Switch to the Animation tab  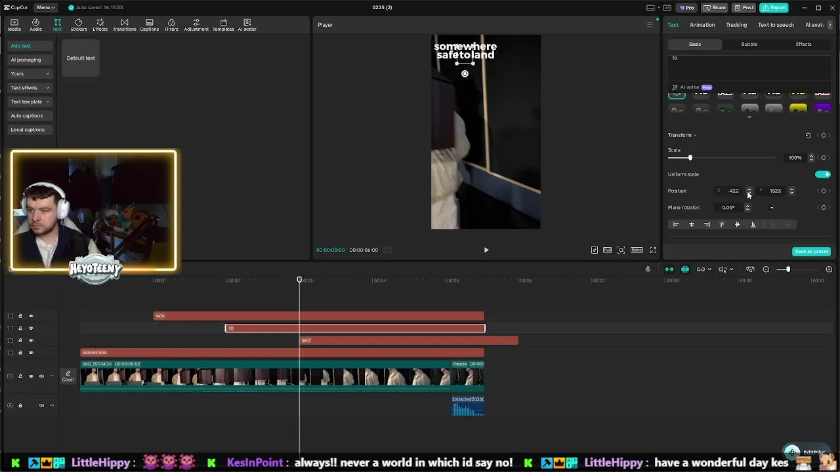click(x=702, y=25)
